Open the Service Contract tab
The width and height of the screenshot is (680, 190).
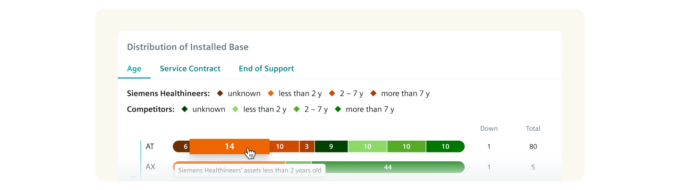point(190,69)
